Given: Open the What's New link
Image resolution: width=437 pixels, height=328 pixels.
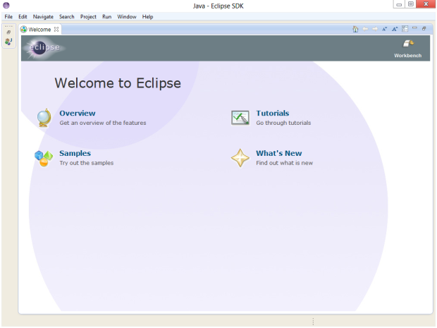Looking at the screenshot, I should [x=279, y=153].
